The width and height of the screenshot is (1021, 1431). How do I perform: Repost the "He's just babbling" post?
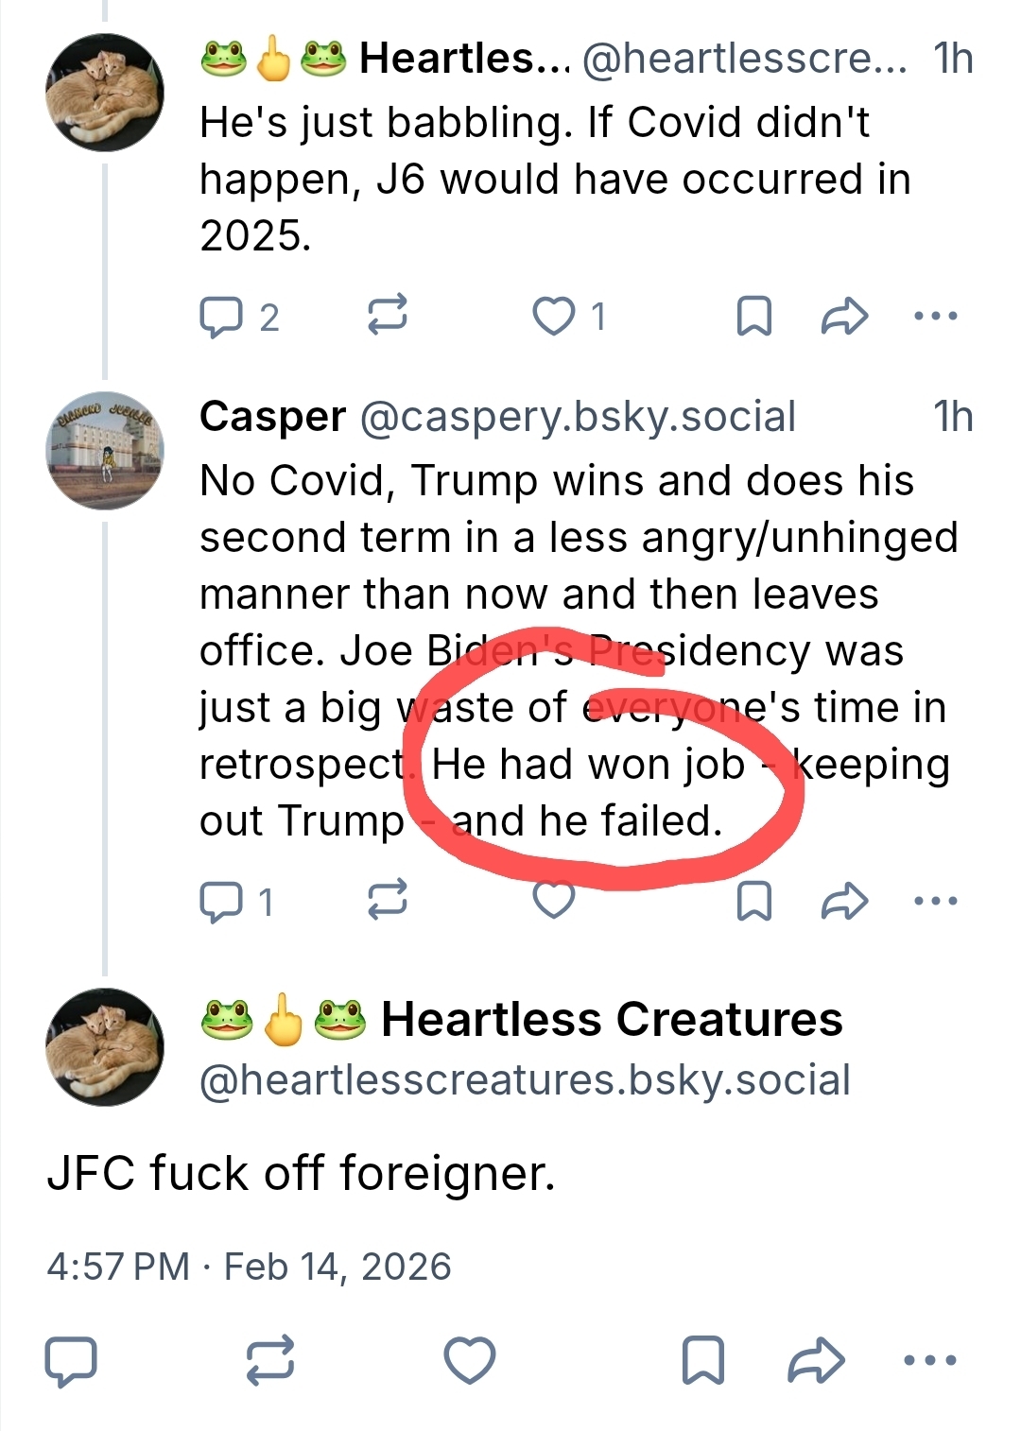387,315
